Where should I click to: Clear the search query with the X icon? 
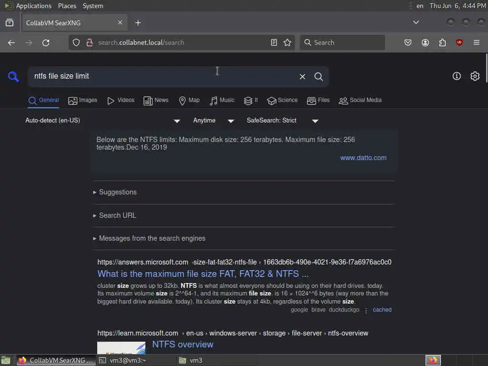point(302,77)
